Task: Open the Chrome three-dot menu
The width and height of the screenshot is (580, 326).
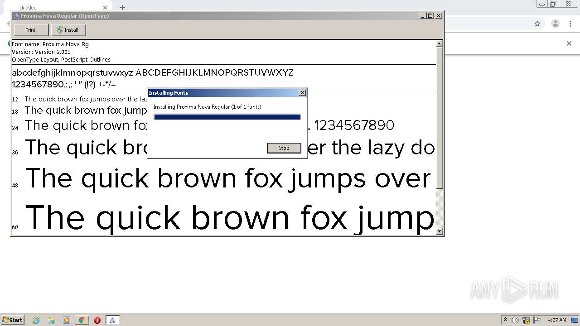Action: click(x=570, y=24)
